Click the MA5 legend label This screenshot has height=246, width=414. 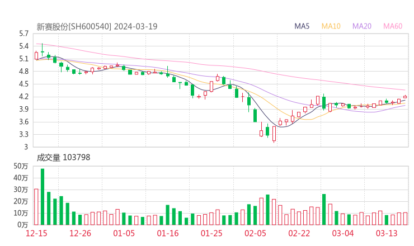click(302, 26)
